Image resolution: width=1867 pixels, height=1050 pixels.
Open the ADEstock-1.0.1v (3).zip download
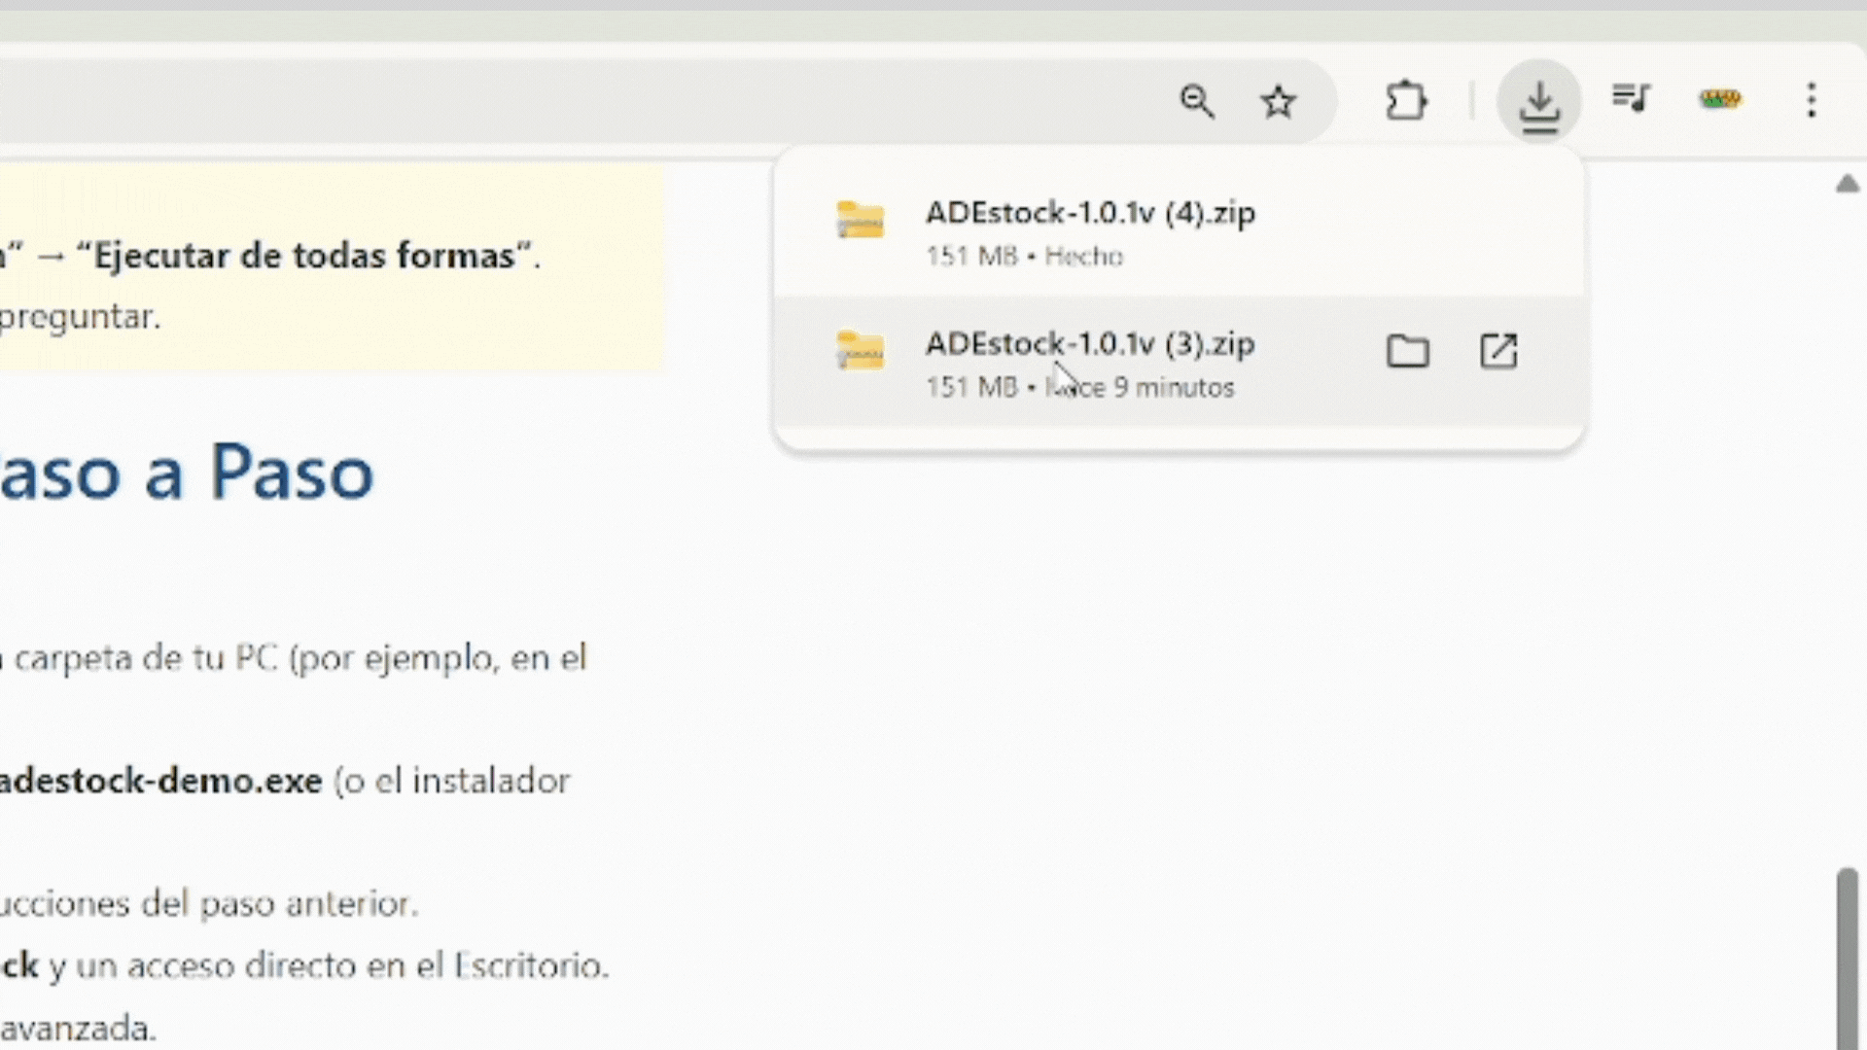[1179, 362]
